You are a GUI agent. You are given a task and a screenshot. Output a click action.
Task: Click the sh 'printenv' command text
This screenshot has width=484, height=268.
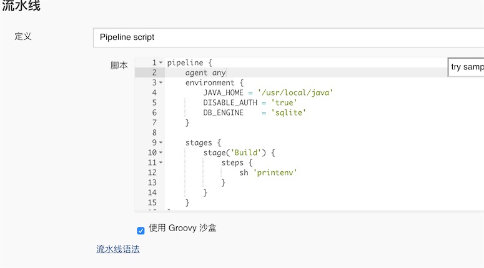[268, 172]
